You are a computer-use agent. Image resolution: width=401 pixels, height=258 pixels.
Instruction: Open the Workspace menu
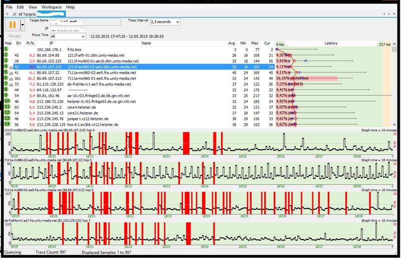click(x=52, y=8)
